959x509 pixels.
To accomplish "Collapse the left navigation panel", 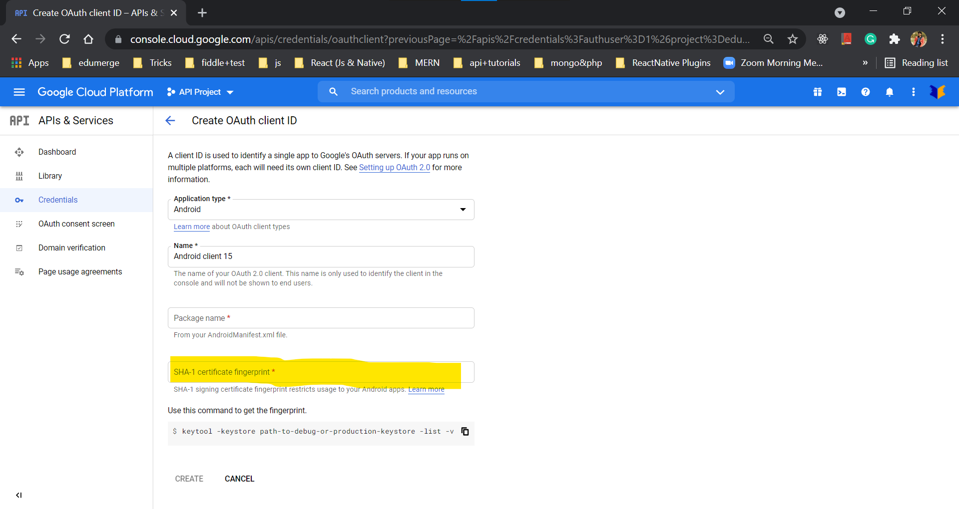I will [x=19, y=495].
